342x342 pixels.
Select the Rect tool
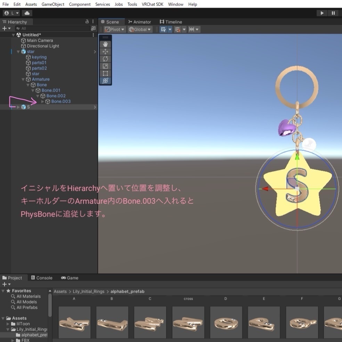coord(105,73)
